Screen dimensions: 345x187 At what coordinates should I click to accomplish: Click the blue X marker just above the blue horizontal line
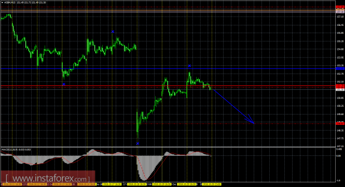coord(189,66)
